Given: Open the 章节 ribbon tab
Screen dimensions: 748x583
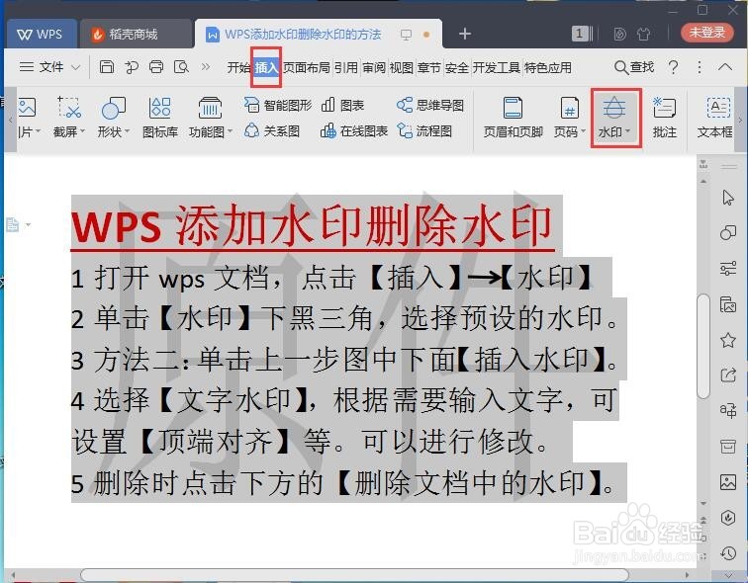Looking at the screenshot, I should [x=428, y=67].
